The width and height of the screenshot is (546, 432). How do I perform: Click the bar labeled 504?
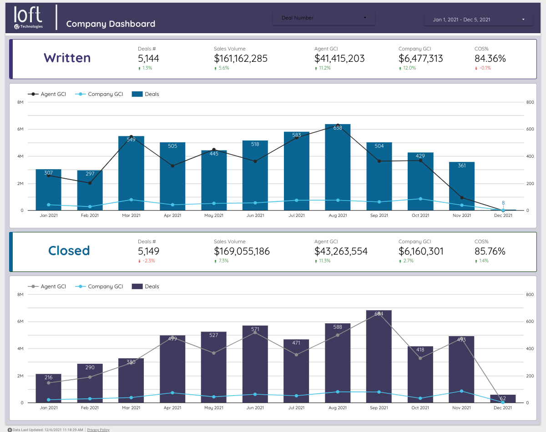(379, 176)
